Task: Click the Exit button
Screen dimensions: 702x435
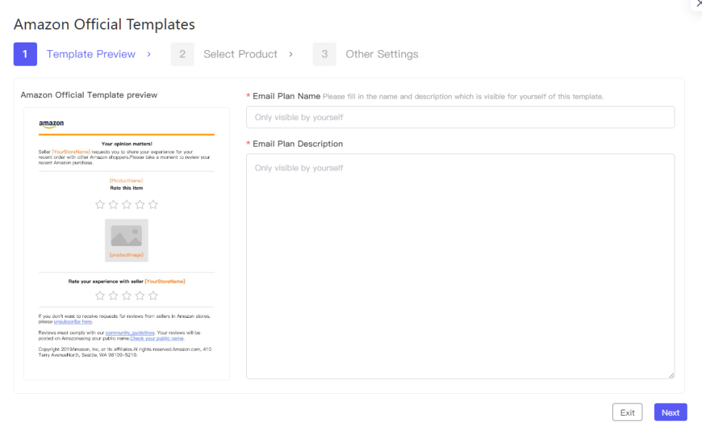Action: point(627,412)
